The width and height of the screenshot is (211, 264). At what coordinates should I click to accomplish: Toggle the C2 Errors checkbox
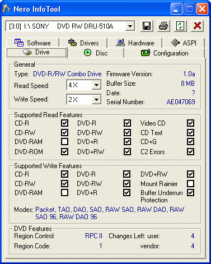(190, 151)
